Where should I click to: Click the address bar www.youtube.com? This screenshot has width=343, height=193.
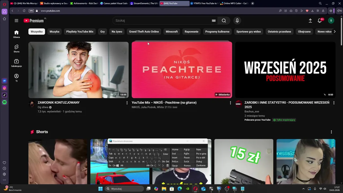point(50,11)
